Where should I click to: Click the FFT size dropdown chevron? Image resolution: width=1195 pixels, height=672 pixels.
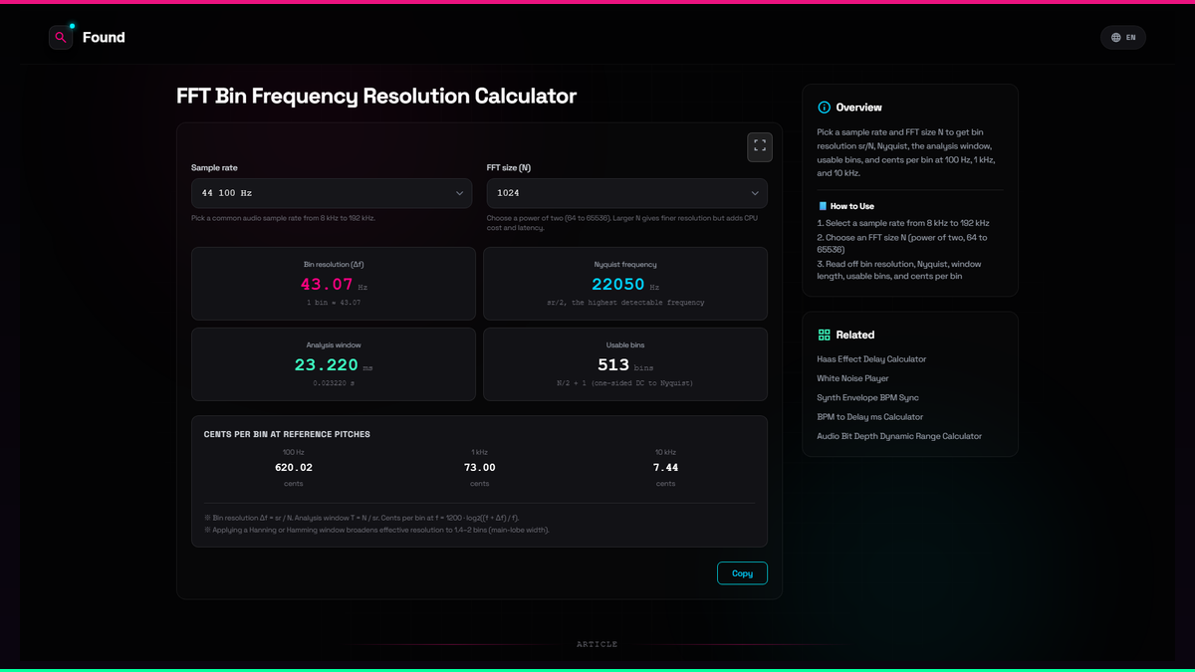coord(755,193)
